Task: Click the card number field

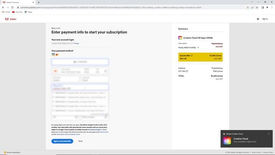Action: (x=71, y=71)
